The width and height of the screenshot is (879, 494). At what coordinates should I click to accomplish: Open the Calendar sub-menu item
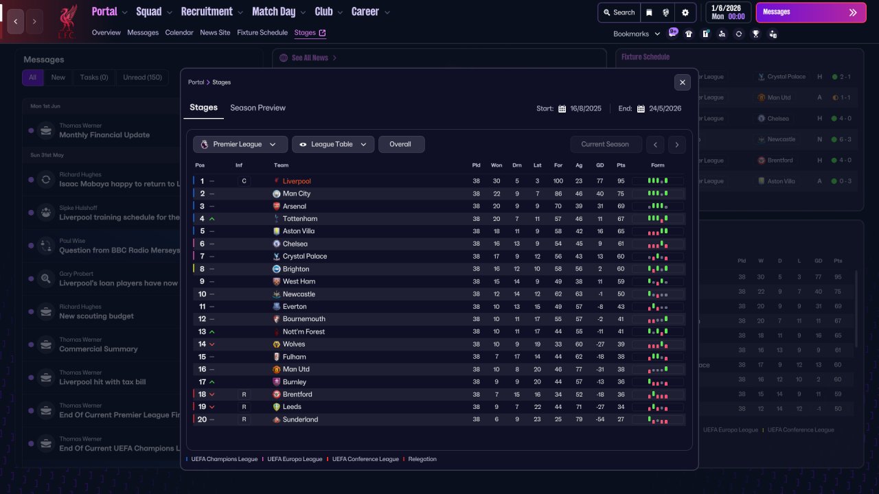179,33
